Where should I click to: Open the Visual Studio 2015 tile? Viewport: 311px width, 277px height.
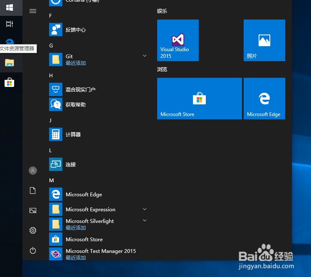pos(178,40)
